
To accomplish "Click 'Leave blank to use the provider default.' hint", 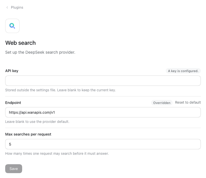I will coord(37,122).
